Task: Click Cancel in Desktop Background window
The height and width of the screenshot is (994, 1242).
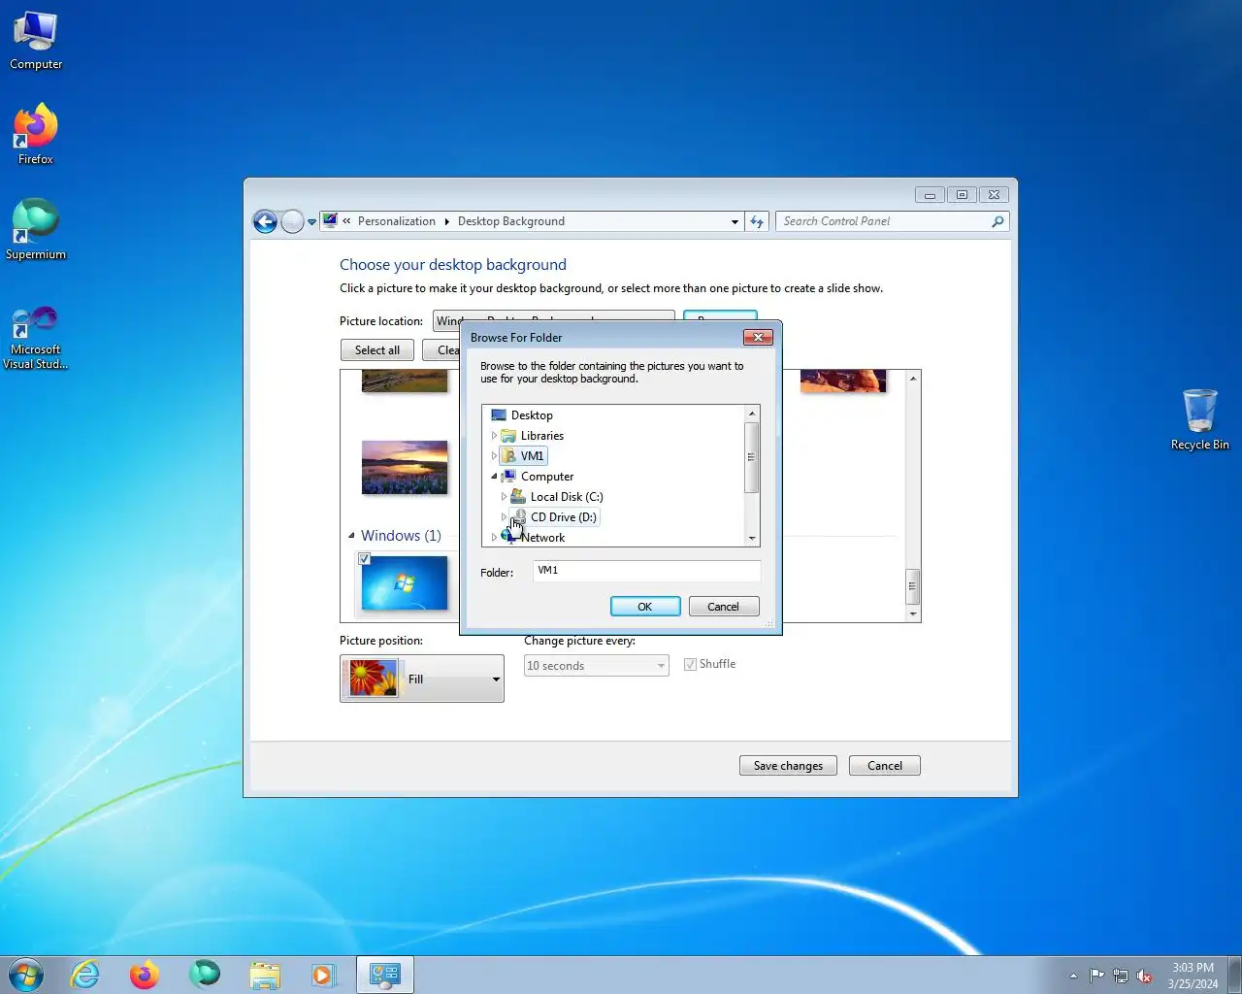Action: pyautogui.click(x=884, y=766)
